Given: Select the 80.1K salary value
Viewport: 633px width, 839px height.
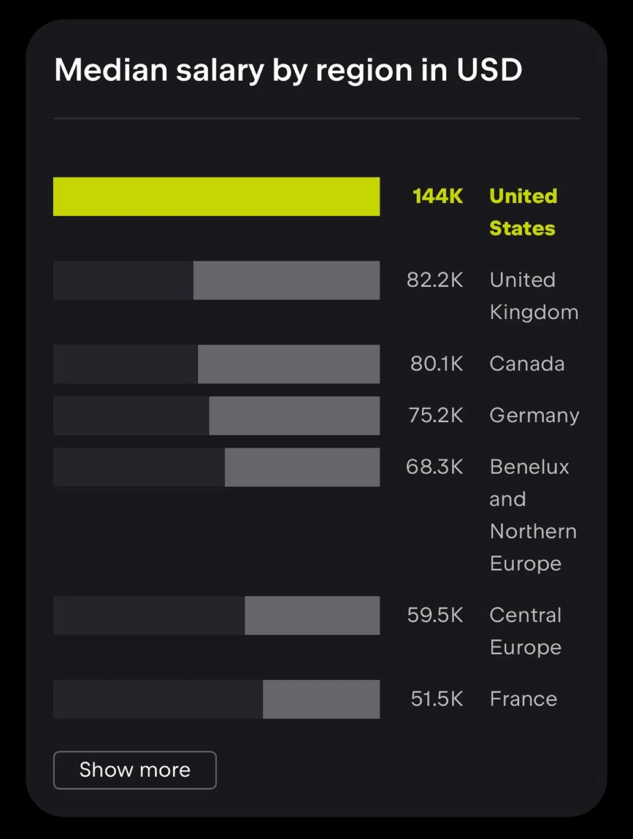Looking at the screenshot, I should tap(437, 364).
